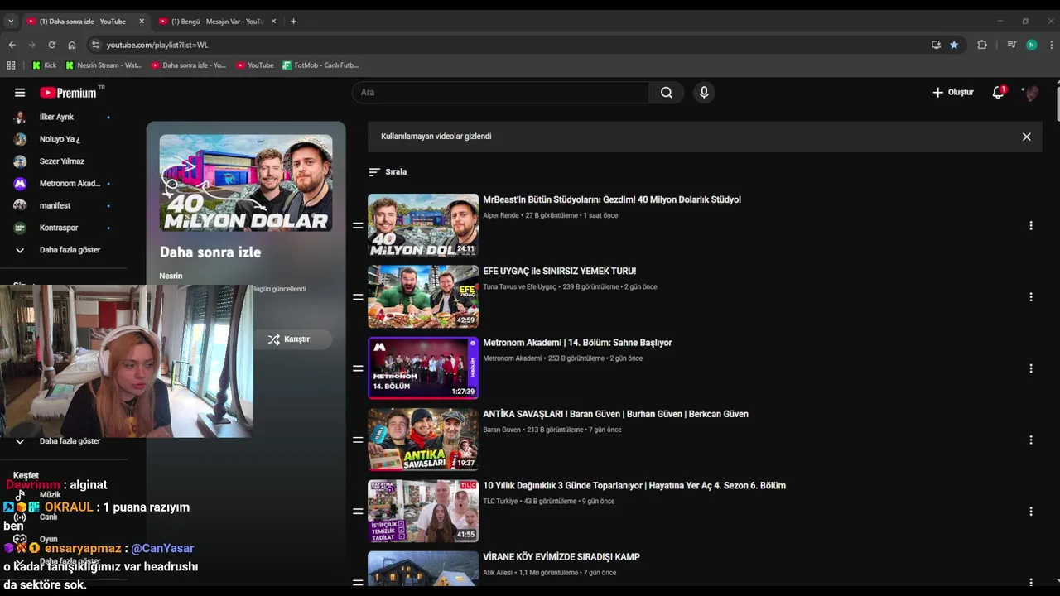Screen dimensions: 1060x596
Task: Open options menu for MrBeast studio video
Action: pos(1031,225)
